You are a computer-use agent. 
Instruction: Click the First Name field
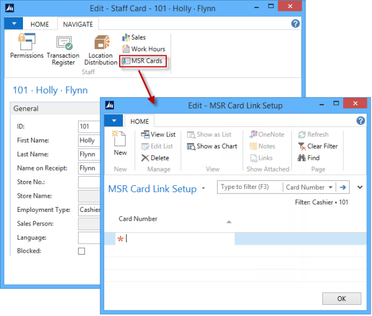(87, 141)
